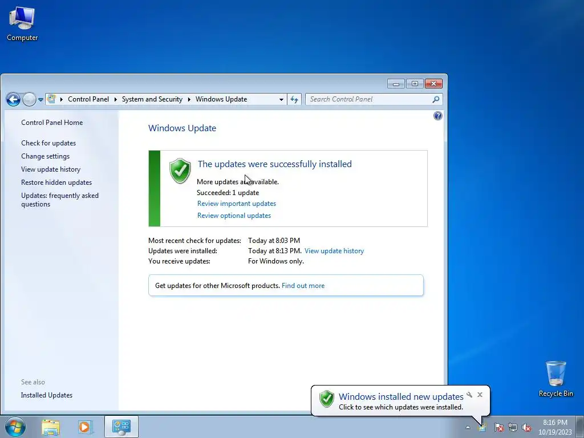Viewport: 584px width, 438px height.
Task: Expand the arrow before Control Panel breadcrumb
Action: [x=61, y=99]
